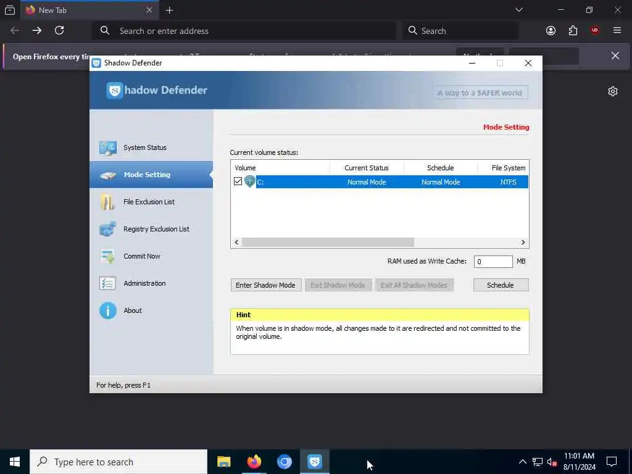Open the muted volume tray icon
632x474 pixels.
[552, 462]
